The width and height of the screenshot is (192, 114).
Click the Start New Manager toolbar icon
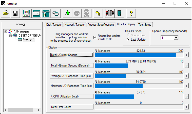click(x=26, y=13)
